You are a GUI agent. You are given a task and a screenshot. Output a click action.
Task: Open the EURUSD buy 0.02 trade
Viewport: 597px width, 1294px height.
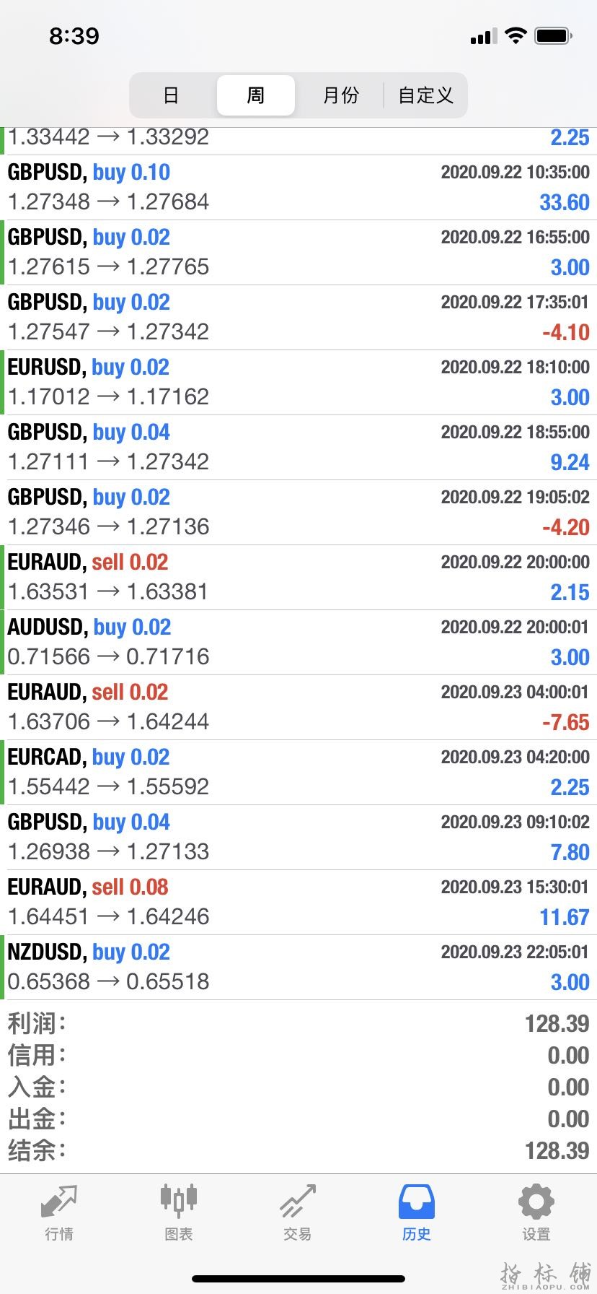click(298, 383)
